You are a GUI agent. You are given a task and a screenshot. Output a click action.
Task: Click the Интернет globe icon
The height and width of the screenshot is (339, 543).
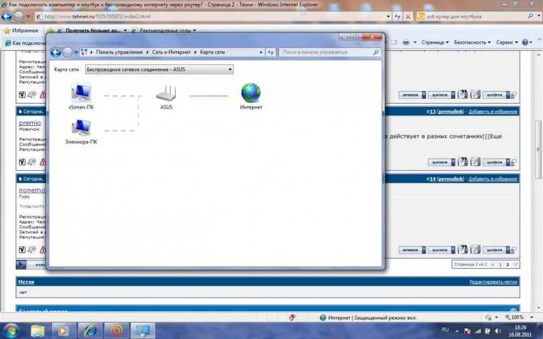tap(251, 93)
